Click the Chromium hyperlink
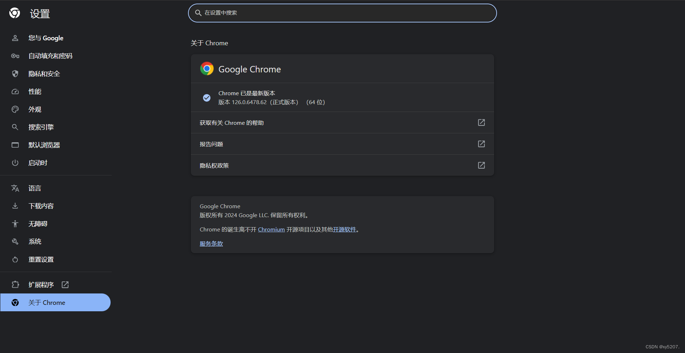 (271, 229)
